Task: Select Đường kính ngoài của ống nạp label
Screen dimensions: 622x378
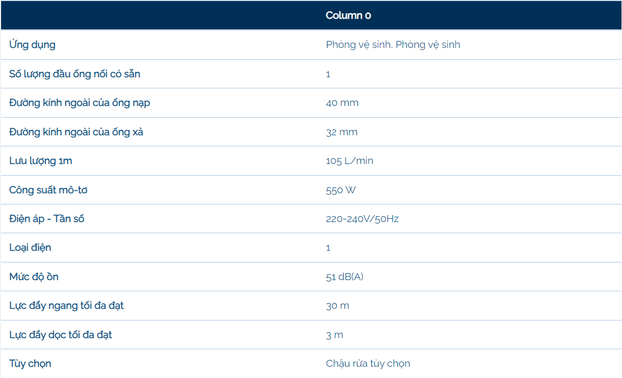Action: [79, 103]
